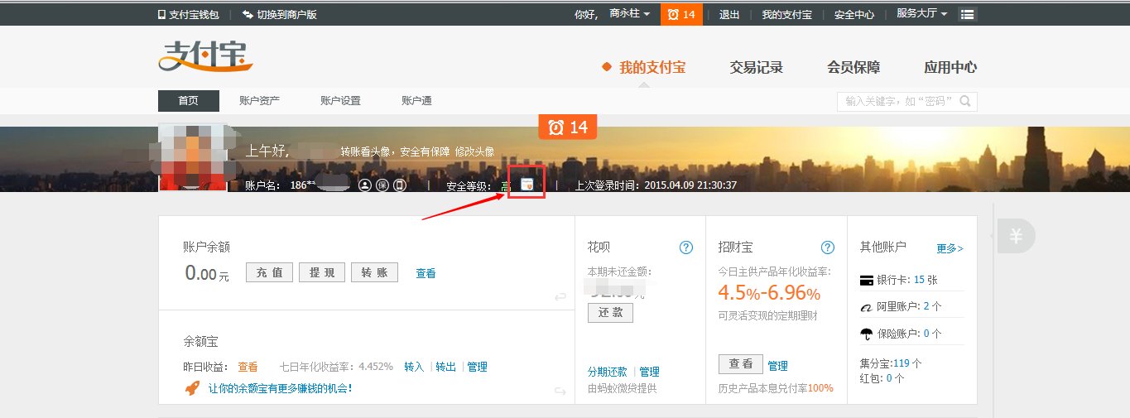Click the person verification icon beside the account name

coord(365,185)
